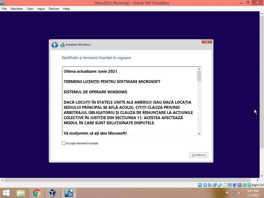
Task: Click the keyboard capture green arrow icon
Action: [249, 185]
